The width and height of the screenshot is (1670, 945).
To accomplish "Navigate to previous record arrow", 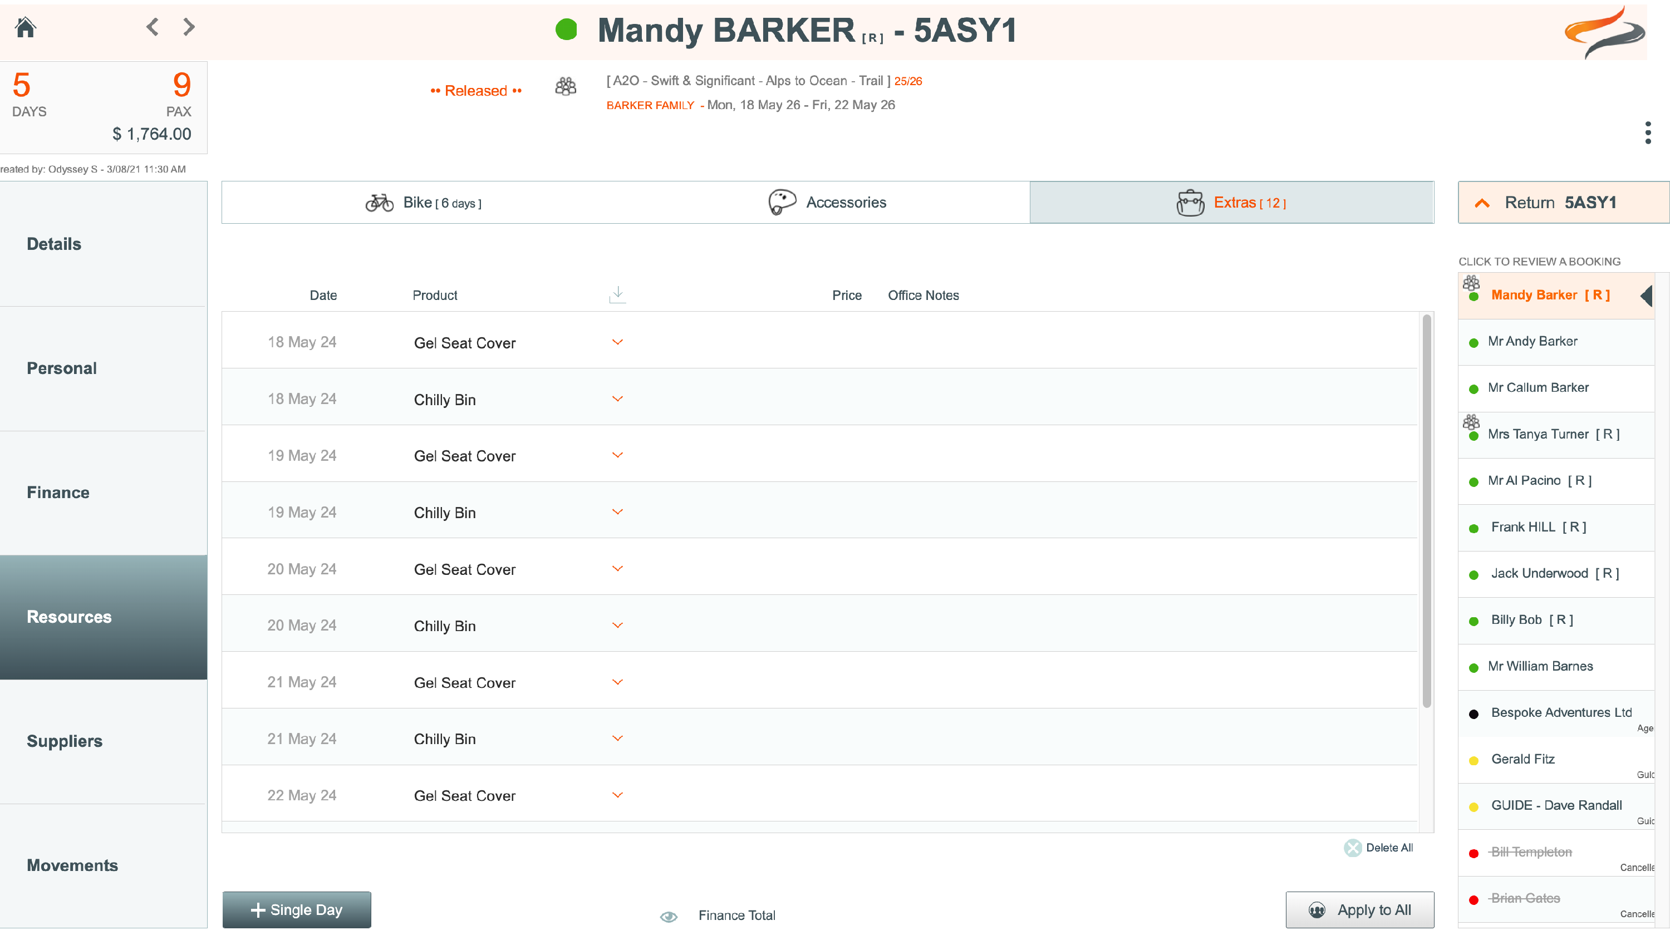I will (x=153, y=27).
